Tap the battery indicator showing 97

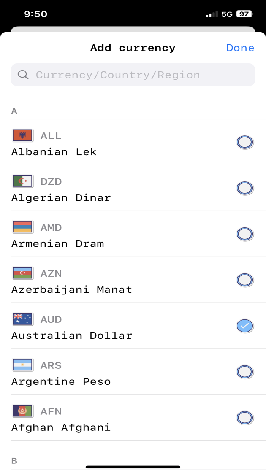[245, 14]
